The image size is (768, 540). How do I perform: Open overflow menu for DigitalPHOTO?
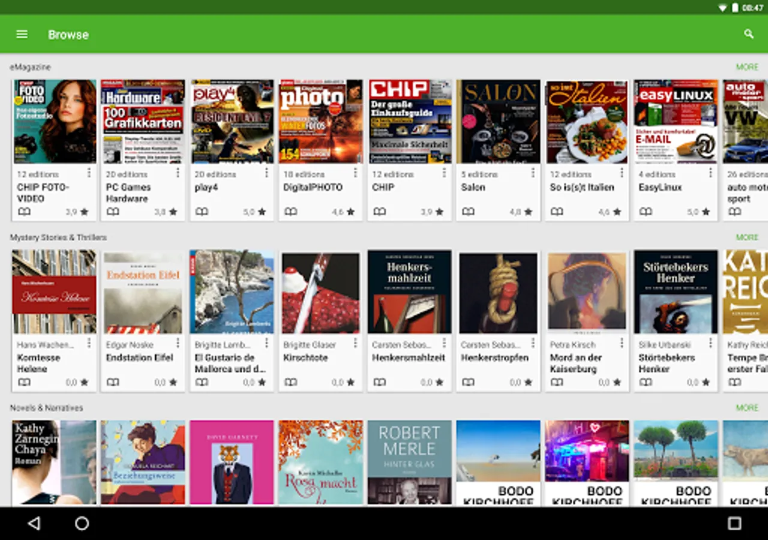[355, 173]
